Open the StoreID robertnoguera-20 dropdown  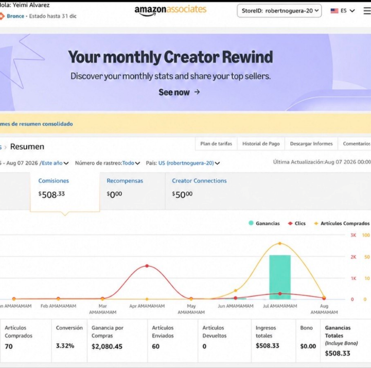[x=279, y=11]
